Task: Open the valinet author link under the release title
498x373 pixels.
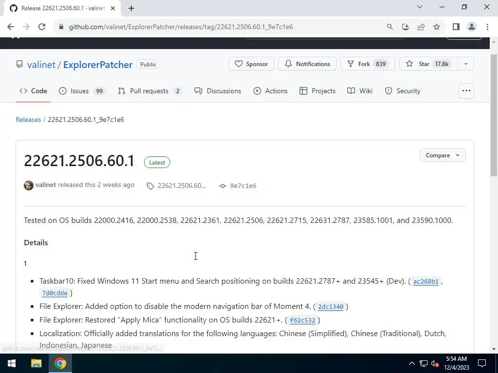Action: (x=45, y=185)
